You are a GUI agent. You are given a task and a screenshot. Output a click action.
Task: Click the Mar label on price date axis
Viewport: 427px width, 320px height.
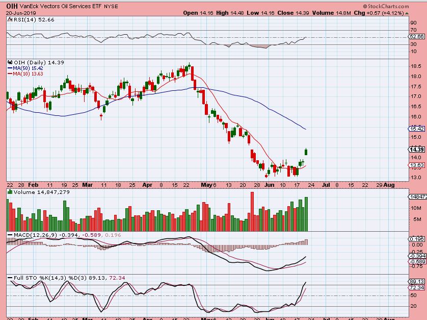(x=88, y=185)
